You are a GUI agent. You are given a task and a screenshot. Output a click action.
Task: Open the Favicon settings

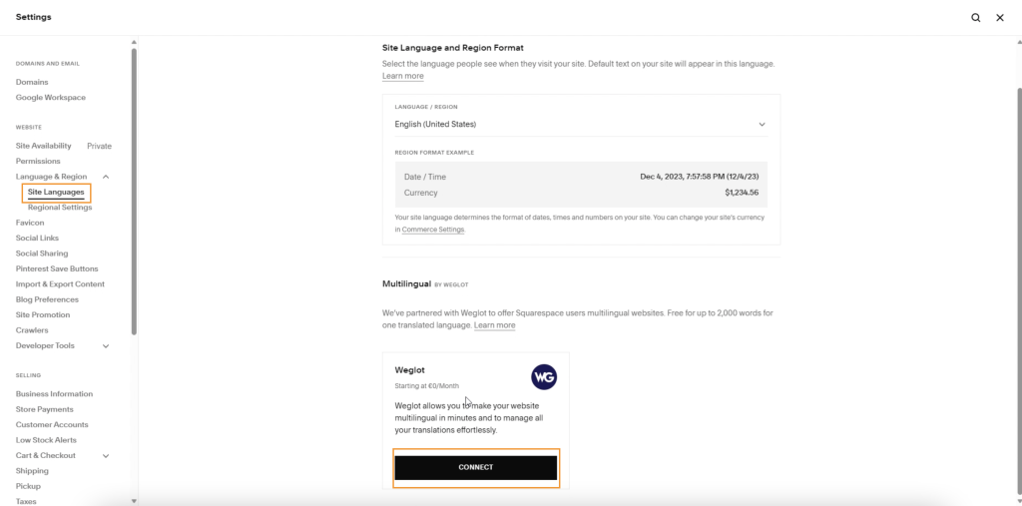tap(30, 223)
